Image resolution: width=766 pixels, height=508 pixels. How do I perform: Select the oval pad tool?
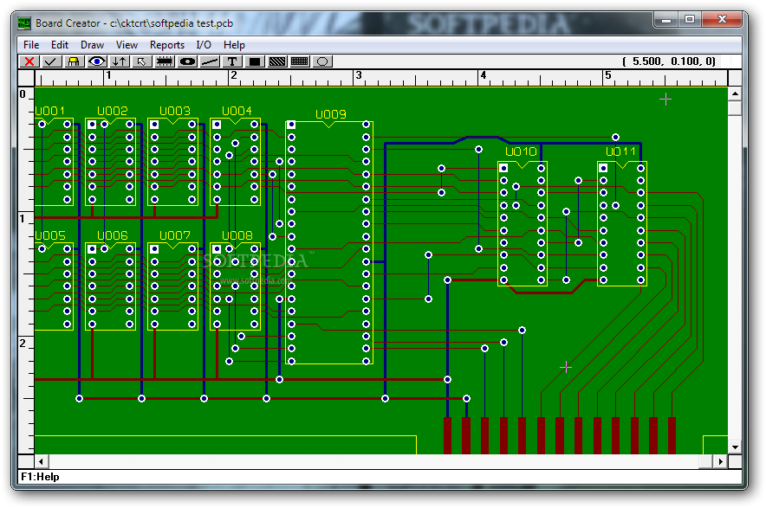(187, 61)
